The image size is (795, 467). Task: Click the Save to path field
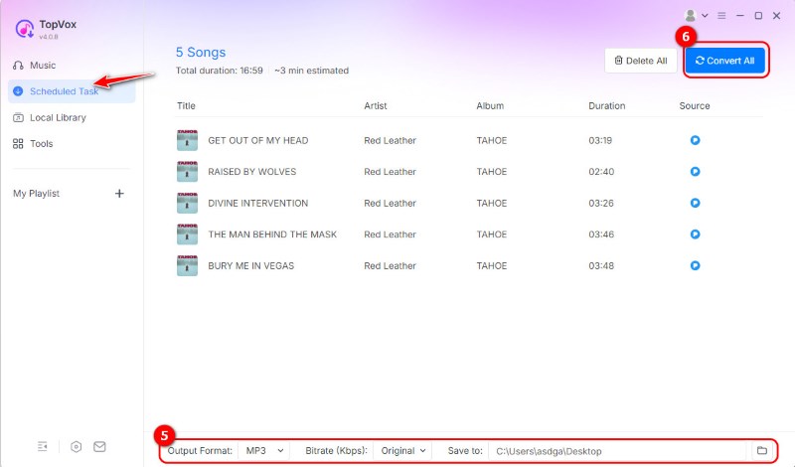(617, 451)
